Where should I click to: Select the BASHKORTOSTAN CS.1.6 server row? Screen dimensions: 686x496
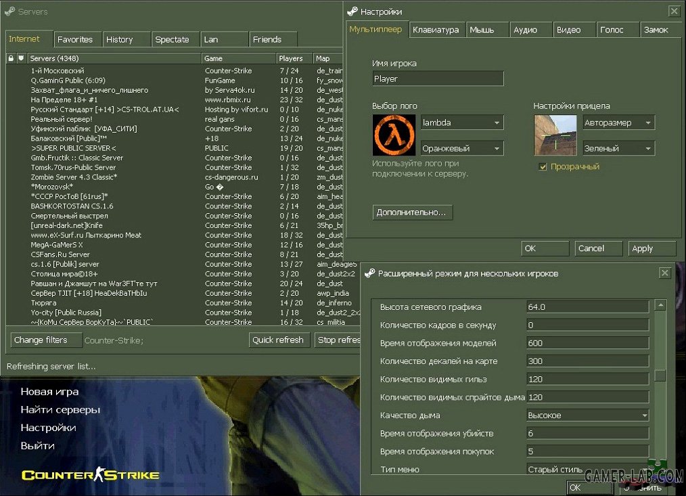click(175, 206)
